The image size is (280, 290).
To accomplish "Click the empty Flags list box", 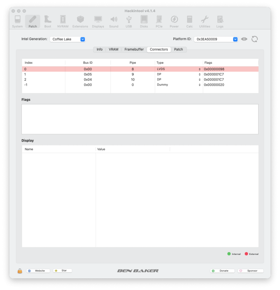I will [140, 119].
